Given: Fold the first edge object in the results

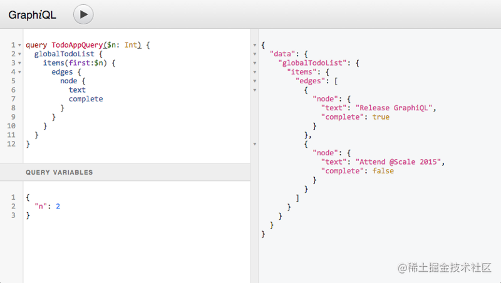Looking at the screenshot, I should 255,90.
